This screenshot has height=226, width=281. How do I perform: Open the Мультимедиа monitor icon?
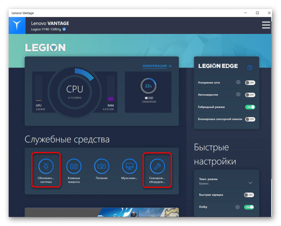pyautogui.click(x=129, y=166)
